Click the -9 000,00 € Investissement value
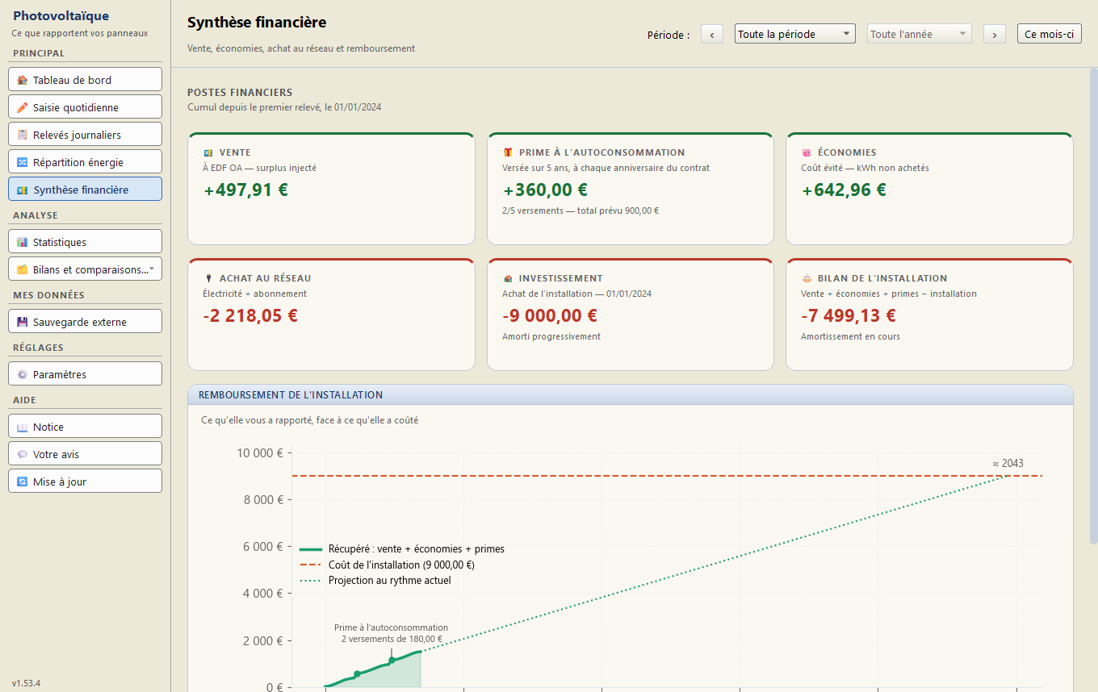Image resolution: width=1098 pixels, height=692 pixels. 550,315
